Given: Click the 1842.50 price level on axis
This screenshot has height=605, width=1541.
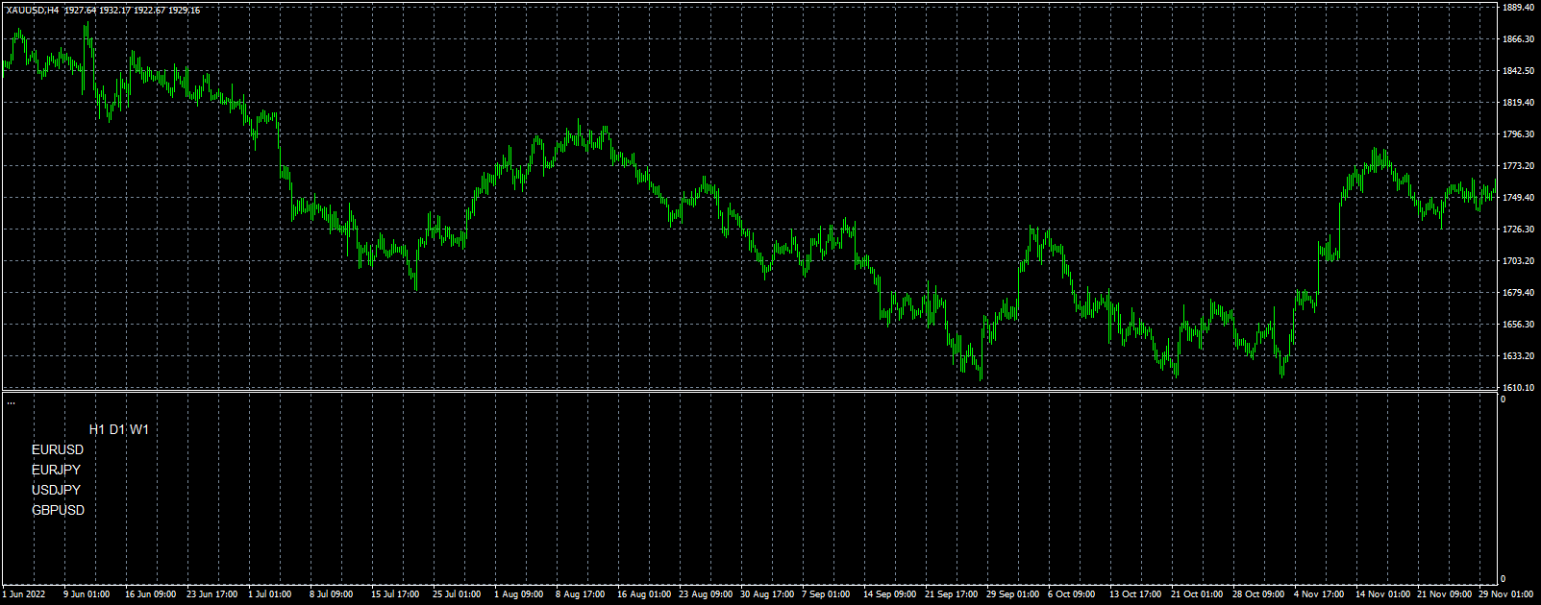Looking at the screenshot, I should tap(1518, 71).
